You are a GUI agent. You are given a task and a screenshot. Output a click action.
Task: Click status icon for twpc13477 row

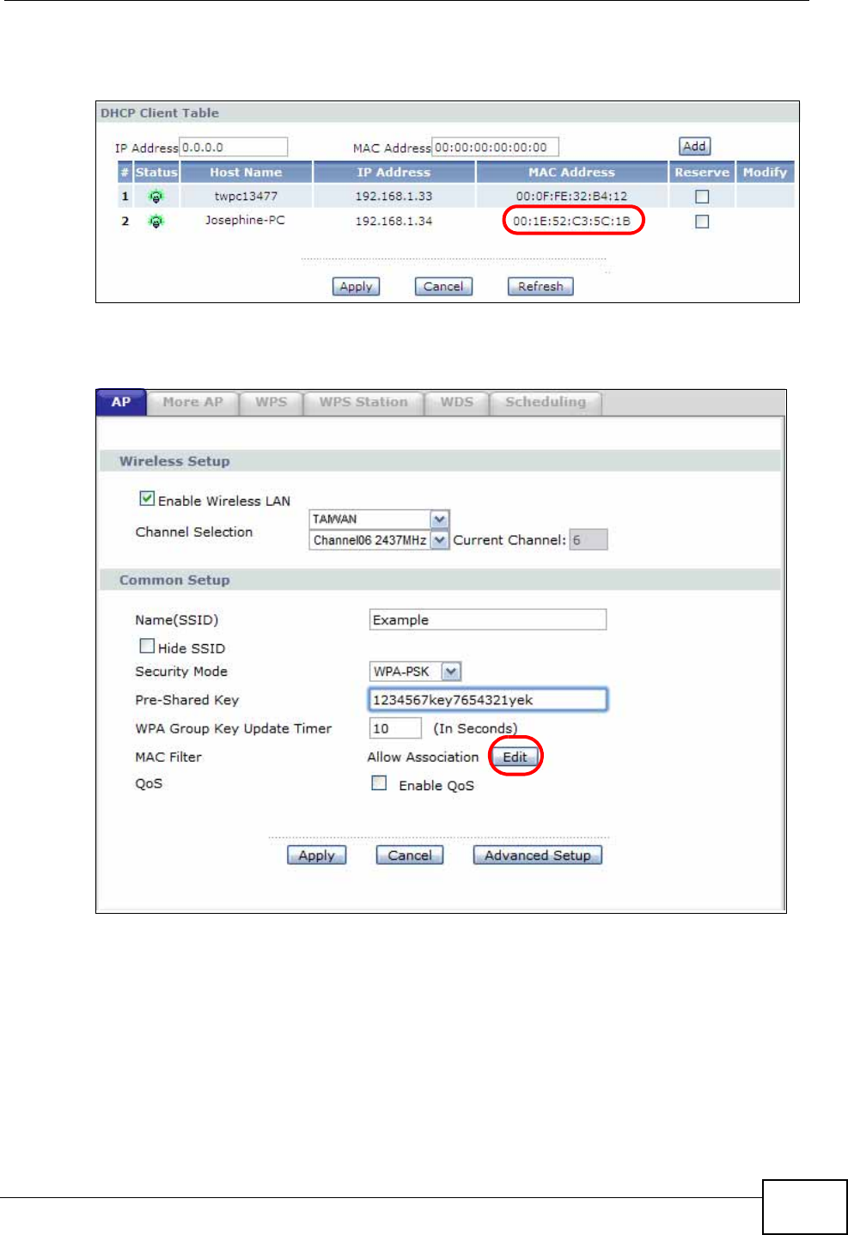[156, 197]
